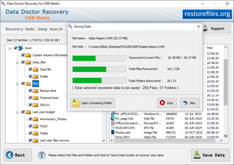Click the System Volume Information folder icon
This screenshot has height=165, width=234.
28,55
